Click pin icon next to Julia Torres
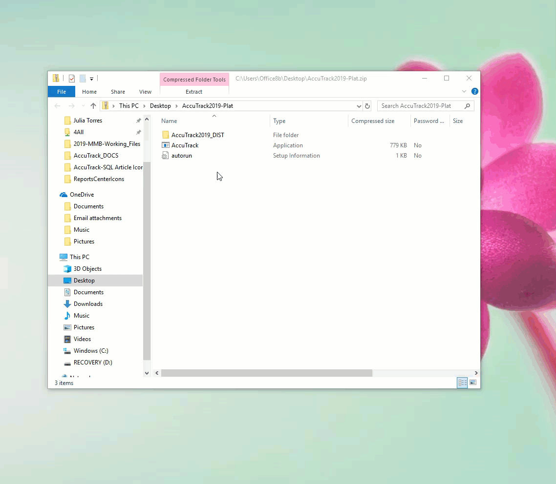The height and width of the screenshot is (484, 556). (138, 121)
